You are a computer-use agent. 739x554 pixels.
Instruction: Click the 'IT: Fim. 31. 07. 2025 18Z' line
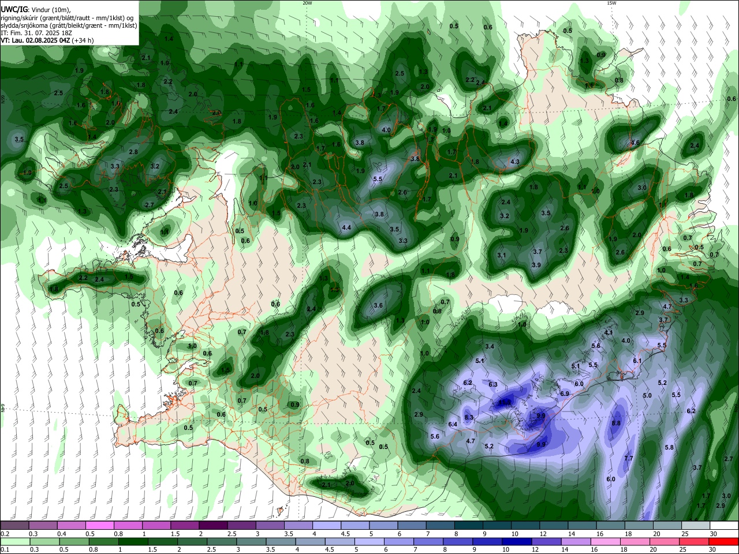(36, 33)
